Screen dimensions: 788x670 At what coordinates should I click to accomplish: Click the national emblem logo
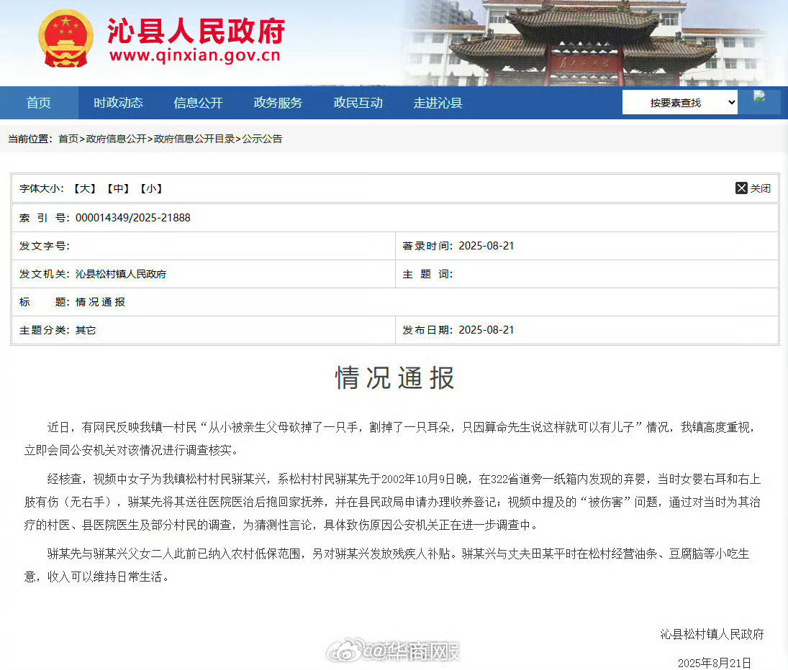tap(65, 39)
